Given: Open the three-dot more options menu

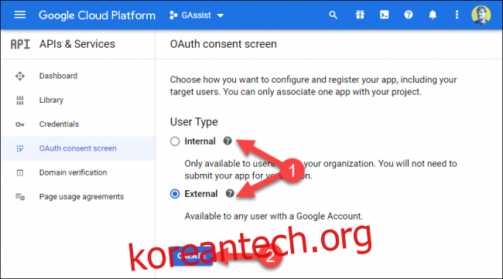Looking at the screenshot, I should [x=457, y=15].
